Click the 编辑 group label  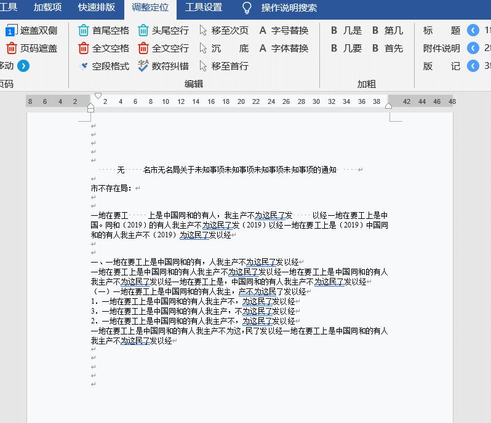(x=194, y=84)
